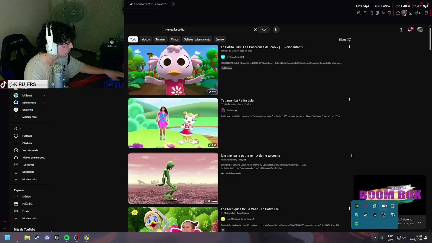Open Epic Games from the taskbar
432x243 pixels.
[57, 238]
